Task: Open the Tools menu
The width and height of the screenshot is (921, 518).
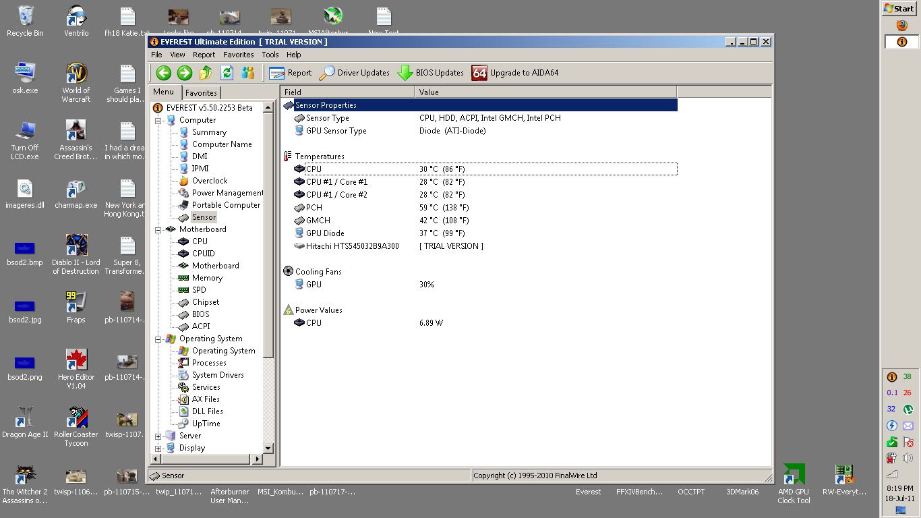Action: click(270, 55)
